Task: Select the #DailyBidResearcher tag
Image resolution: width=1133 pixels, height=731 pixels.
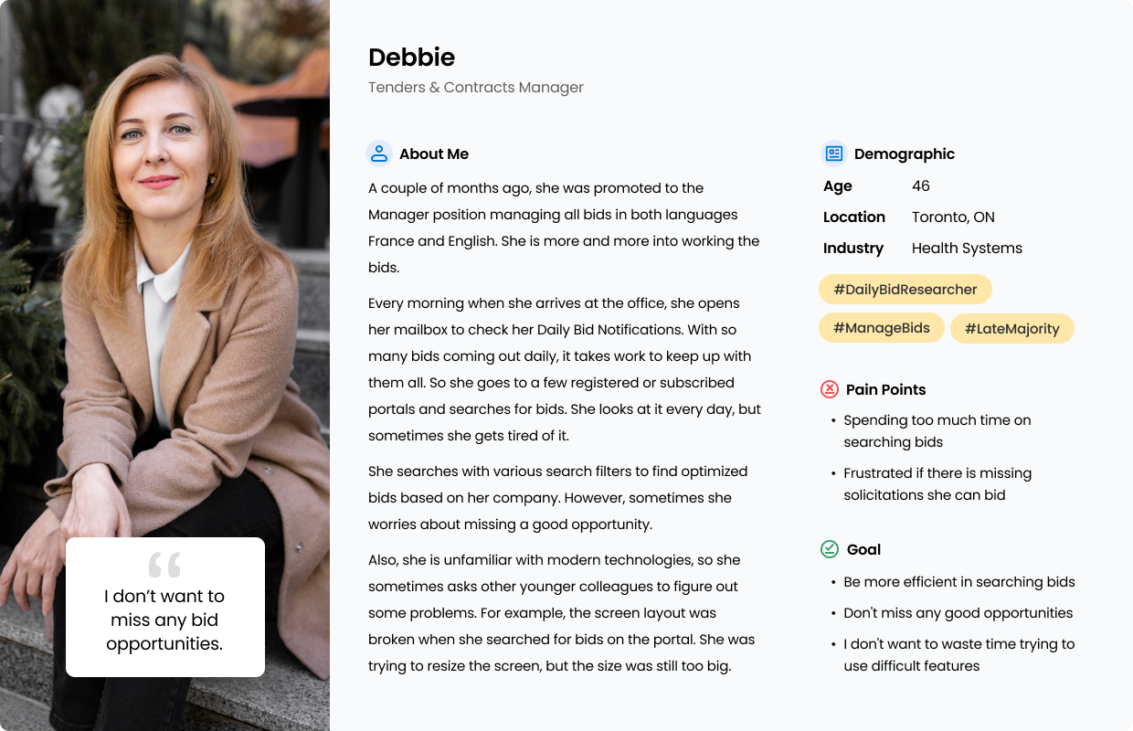Action: point(905,290)
